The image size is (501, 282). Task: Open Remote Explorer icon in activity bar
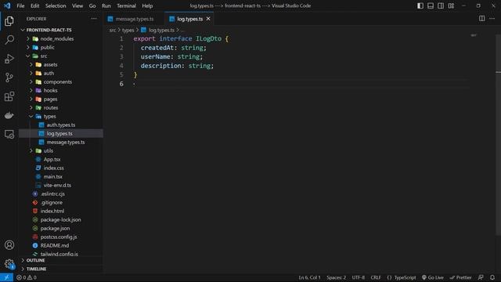[x=9, y=134]
